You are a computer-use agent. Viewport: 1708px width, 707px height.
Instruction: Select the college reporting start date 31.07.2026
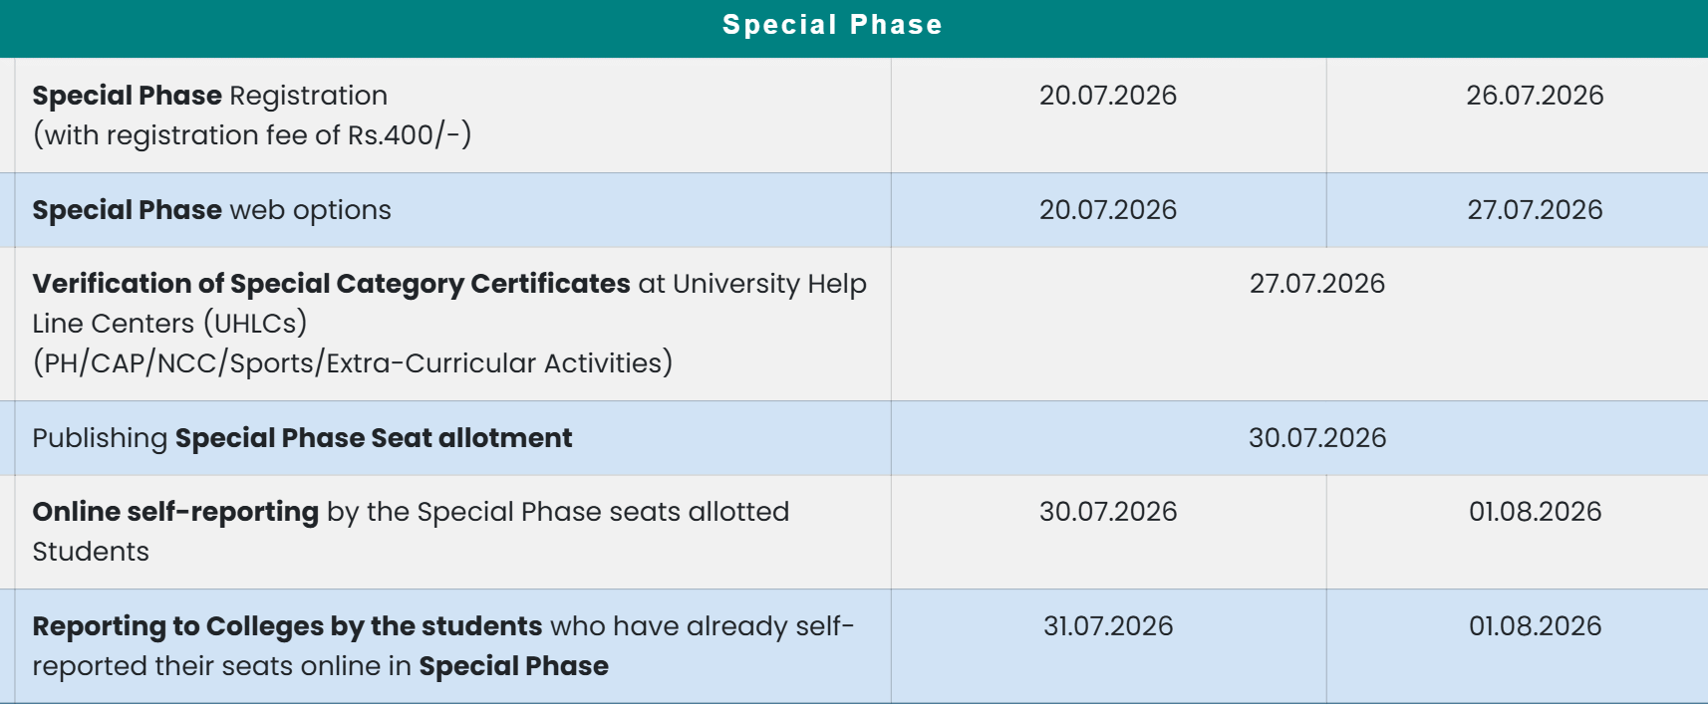point(1108,626)
